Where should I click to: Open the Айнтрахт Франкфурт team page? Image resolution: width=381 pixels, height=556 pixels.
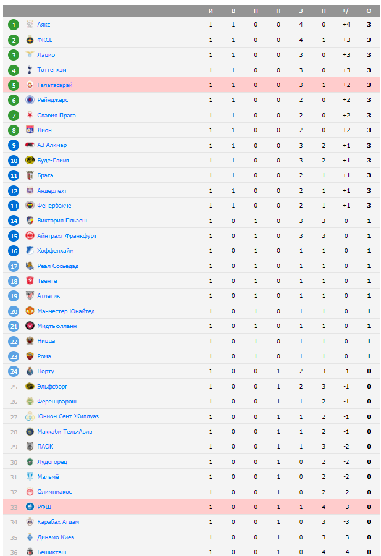[x=67, y=236]
